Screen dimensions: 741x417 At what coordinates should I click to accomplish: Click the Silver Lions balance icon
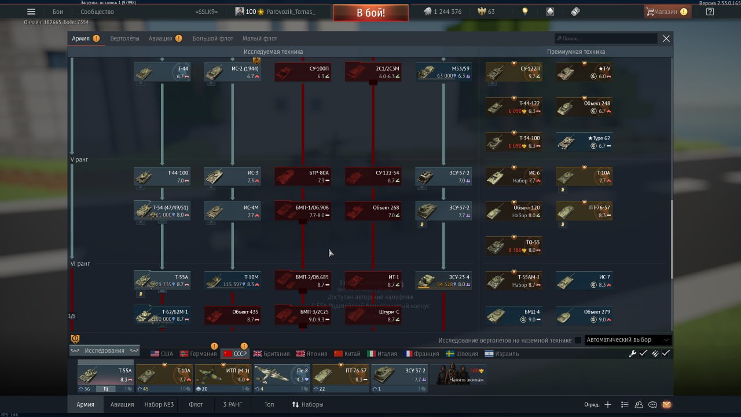click(x=427, y=12)
